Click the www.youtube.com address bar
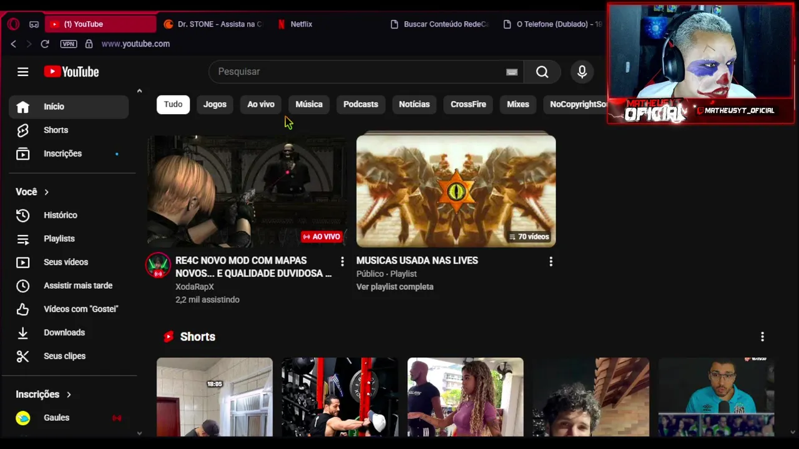Screen dimensions: 799x449 click(135, 44)
